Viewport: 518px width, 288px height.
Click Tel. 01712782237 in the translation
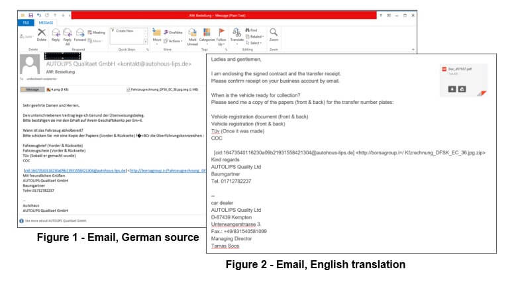(x=231, y=181)
